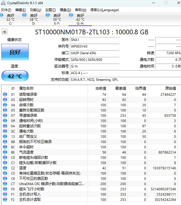Image resolution: width=181 pixels, height=205 pixels.
Task: Click the blue 良好 health status button
Action: tap(15, 52)
